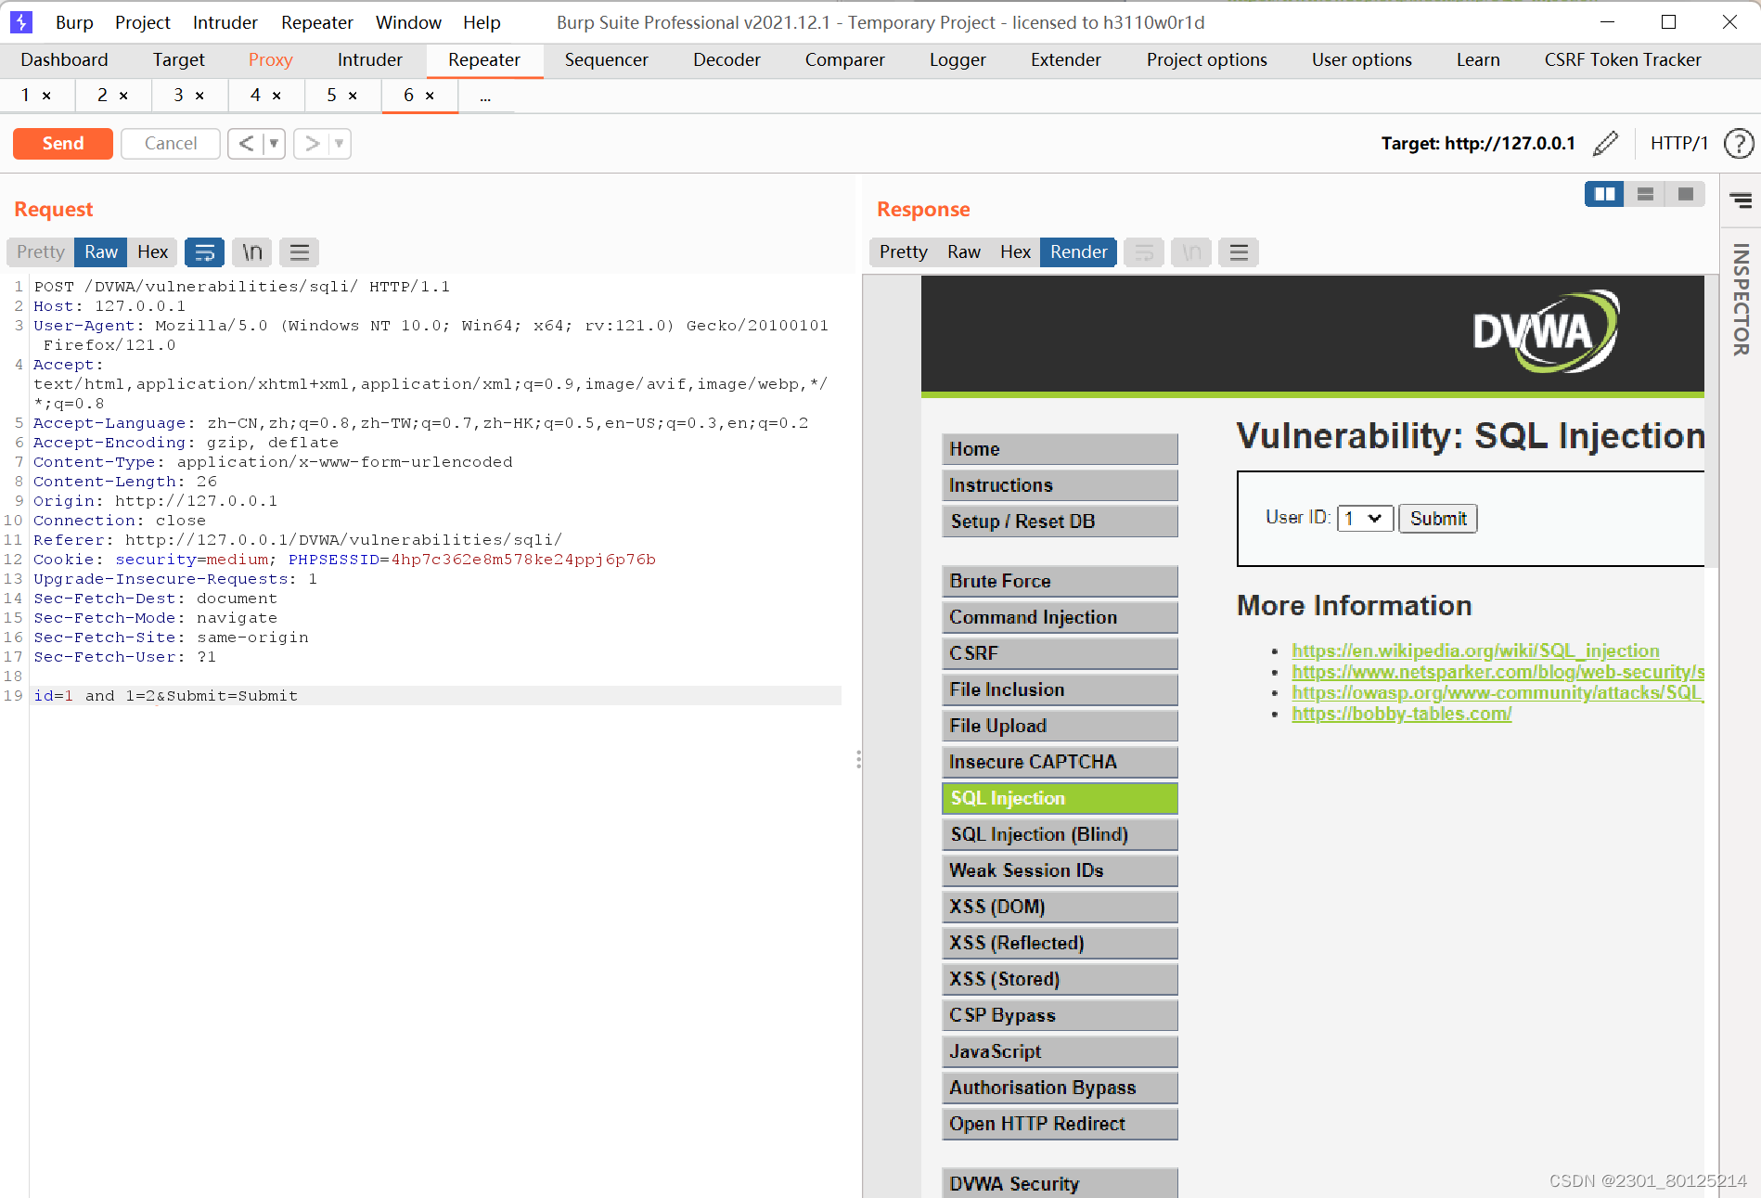Open the User ID dropdown in DVWA
Screen dimensions: 1761x1198
point(1365,519)
